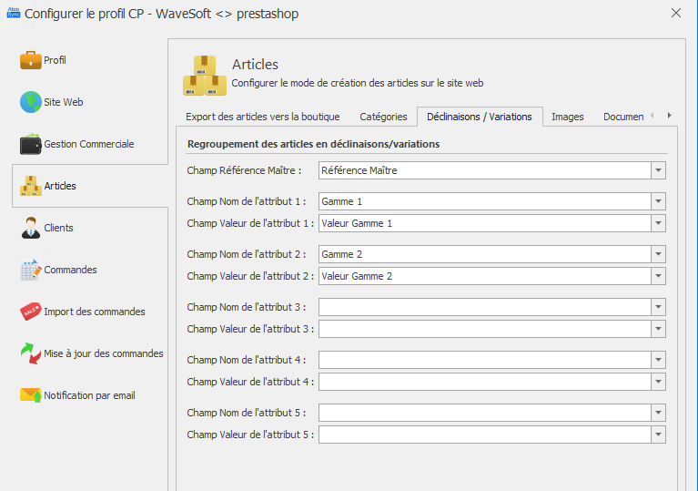Click Mise à jour des commandes arrows icon
The height and width of the screenshot is (491, 698).
pos(31,353)
